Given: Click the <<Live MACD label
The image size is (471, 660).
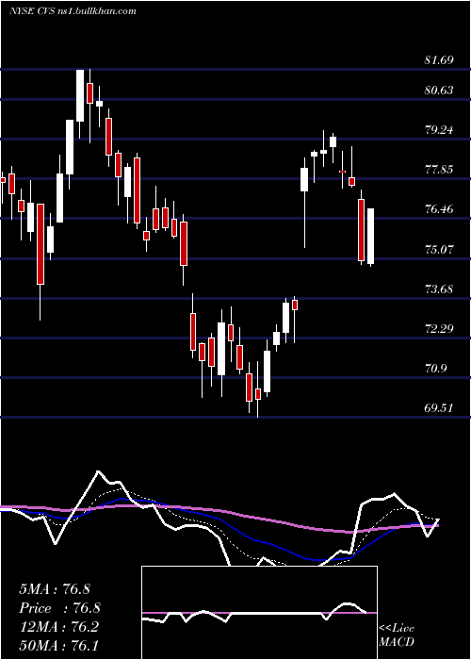Looking at the screenshot, I should pos(397,635).
